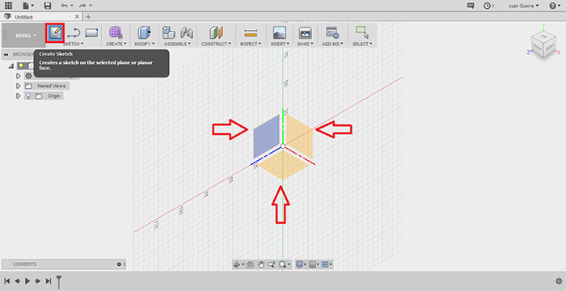
Task: Select the bottom horizontal orange origin plane
Action: point(283,165)
